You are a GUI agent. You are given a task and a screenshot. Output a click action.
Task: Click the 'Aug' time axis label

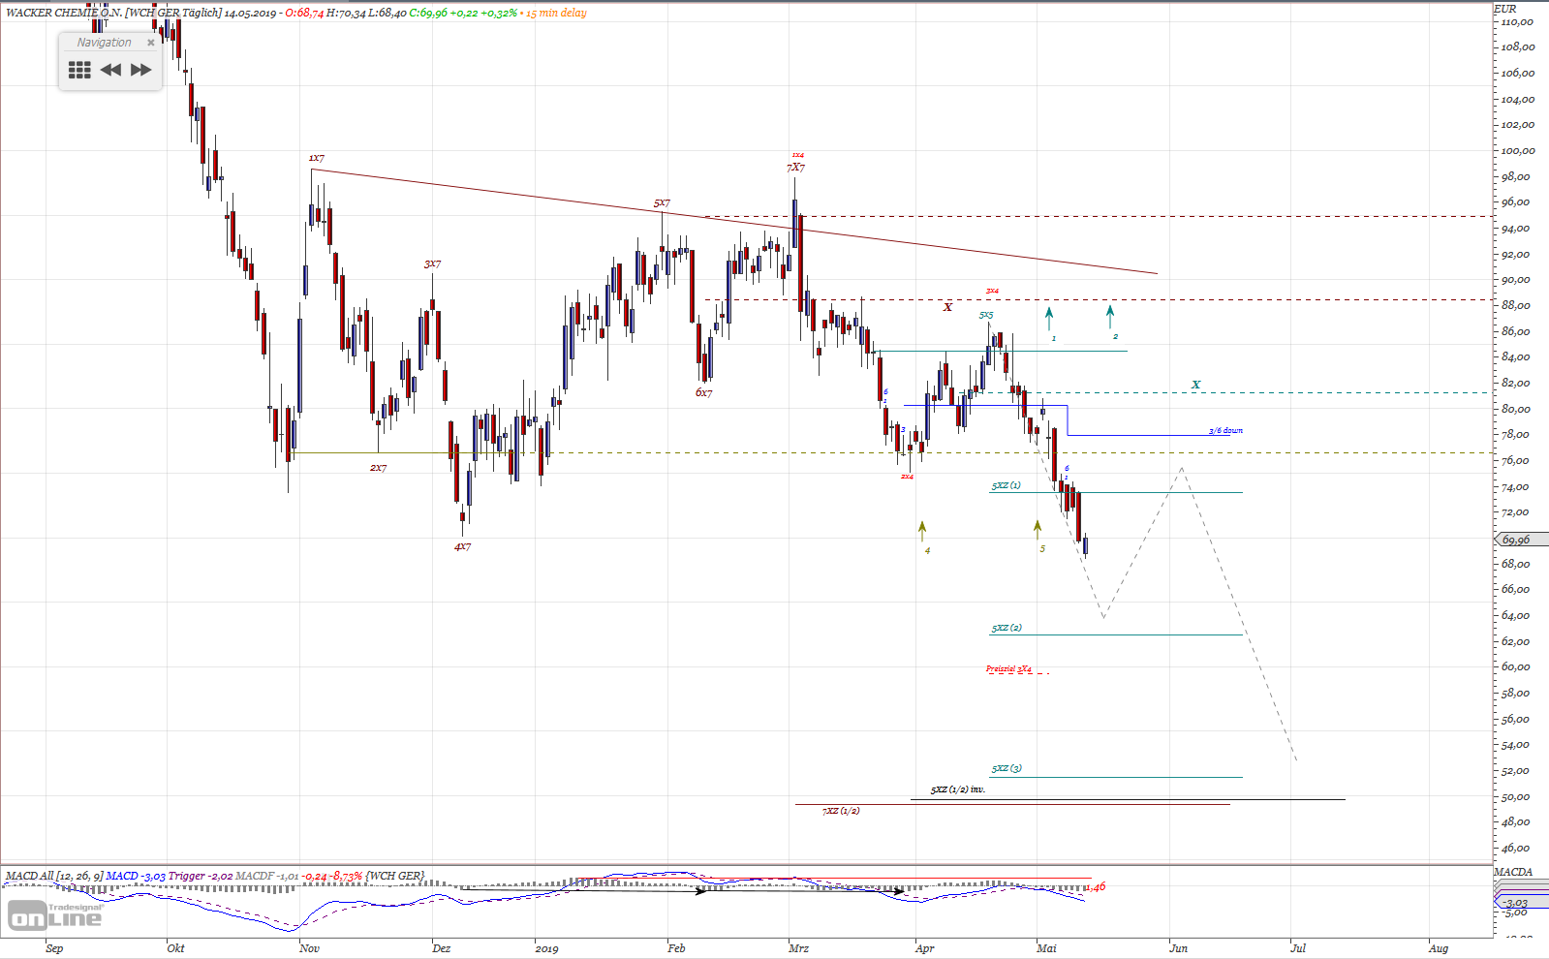pos(1439,948)
